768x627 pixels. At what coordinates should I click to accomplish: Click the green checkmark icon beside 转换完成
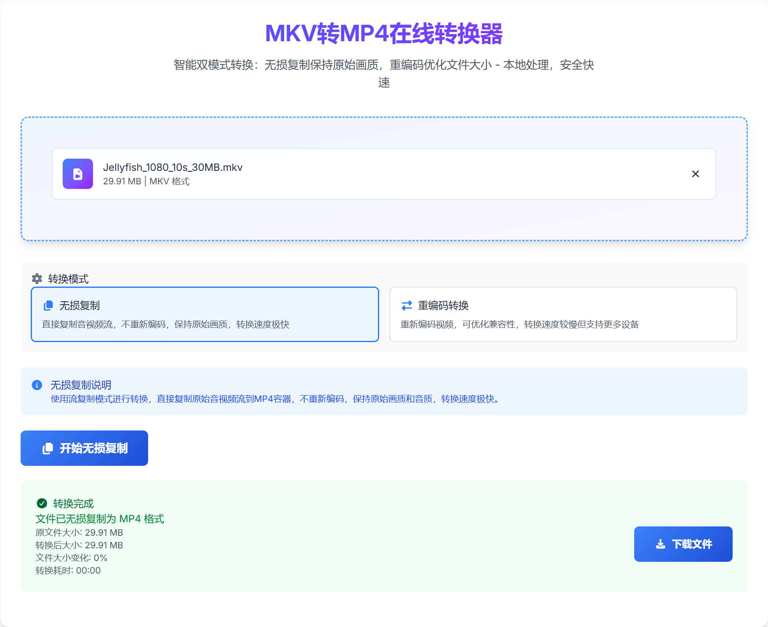click(42, 503)
